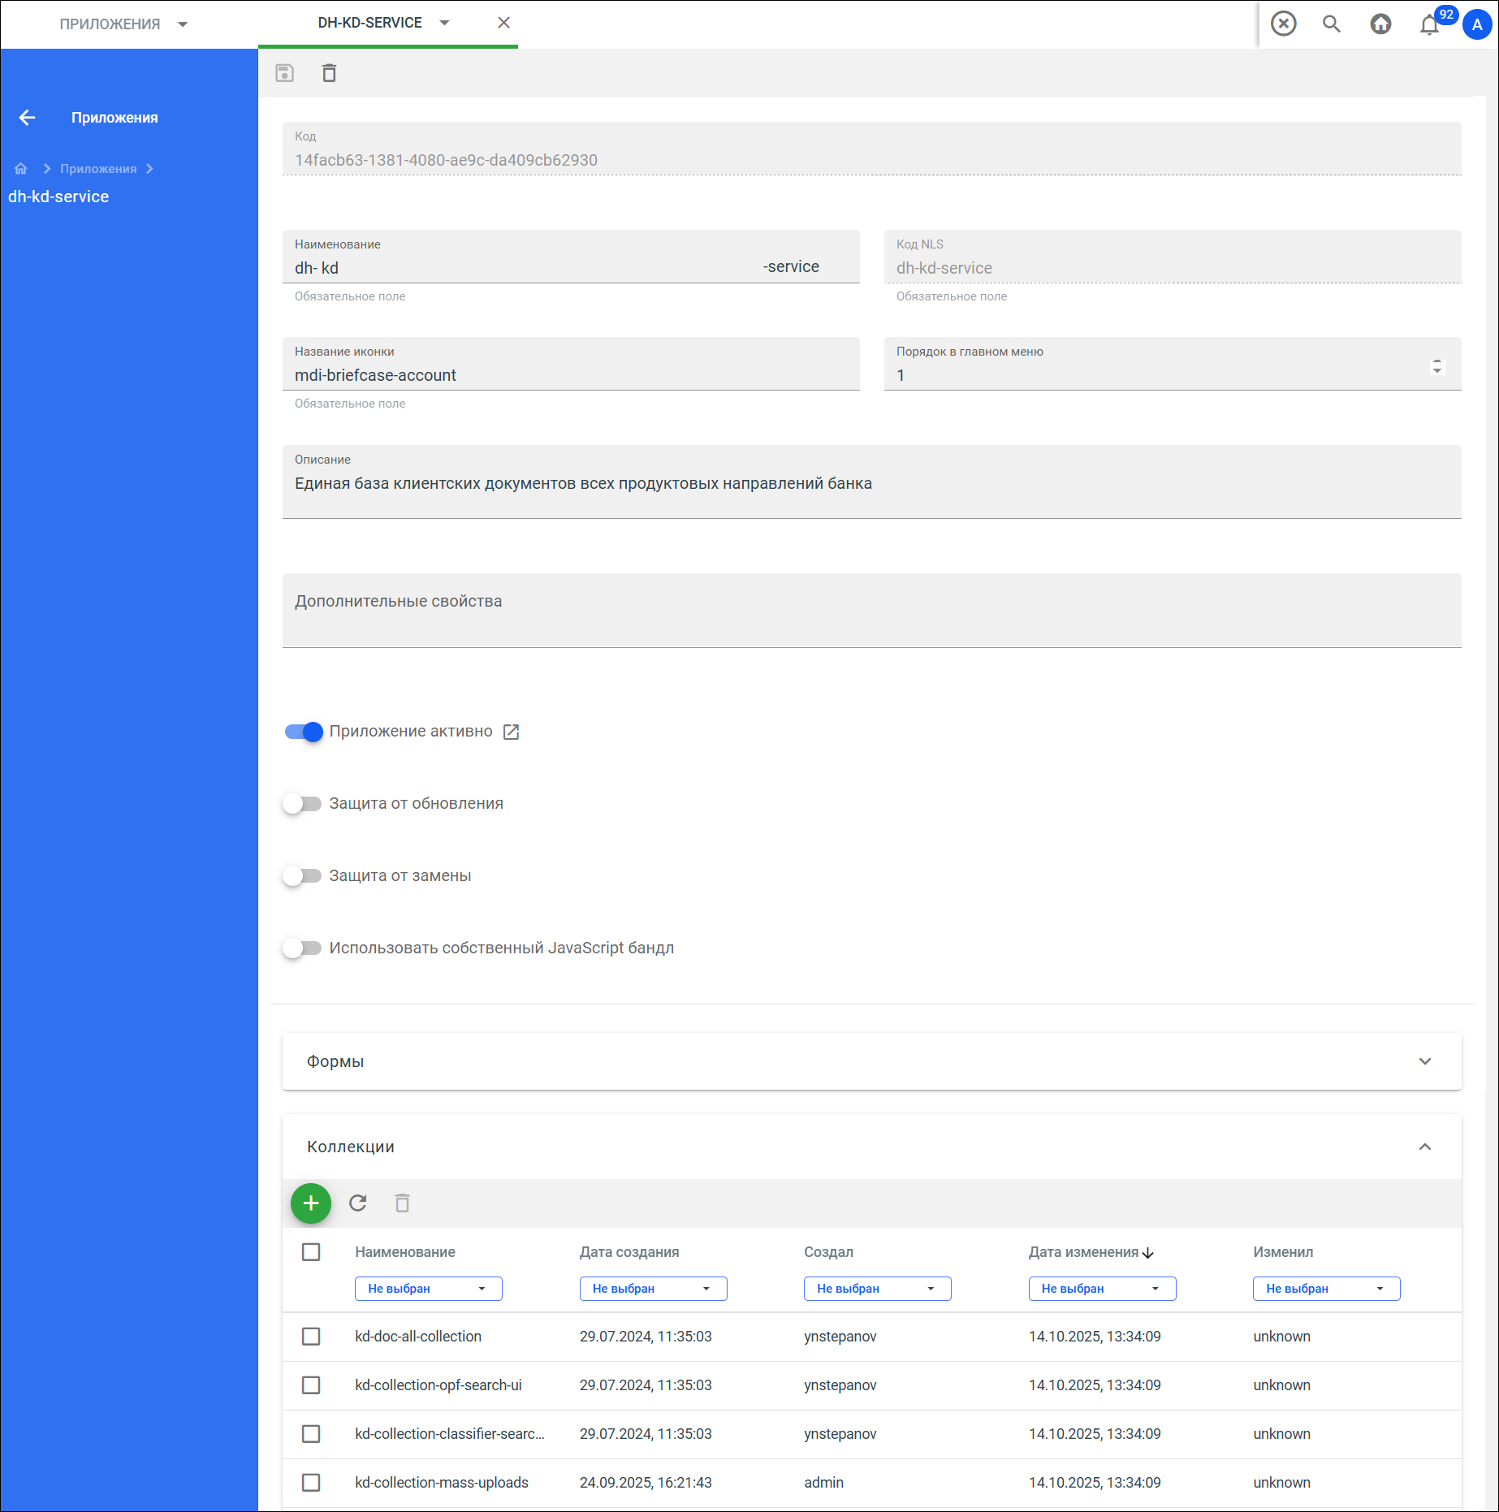Open the DH-KD-SERVICE tab dropdown arrow

[x=444, y=23]
